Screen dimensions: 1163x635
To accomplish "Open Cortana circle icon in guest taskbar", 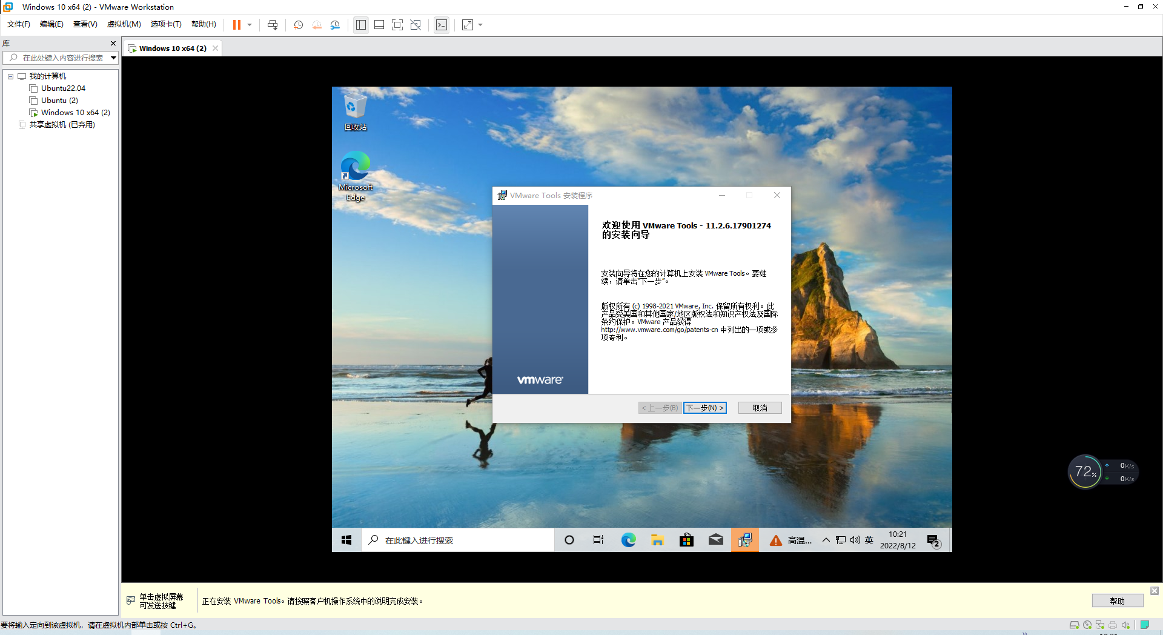I will [x=569, y=540].
